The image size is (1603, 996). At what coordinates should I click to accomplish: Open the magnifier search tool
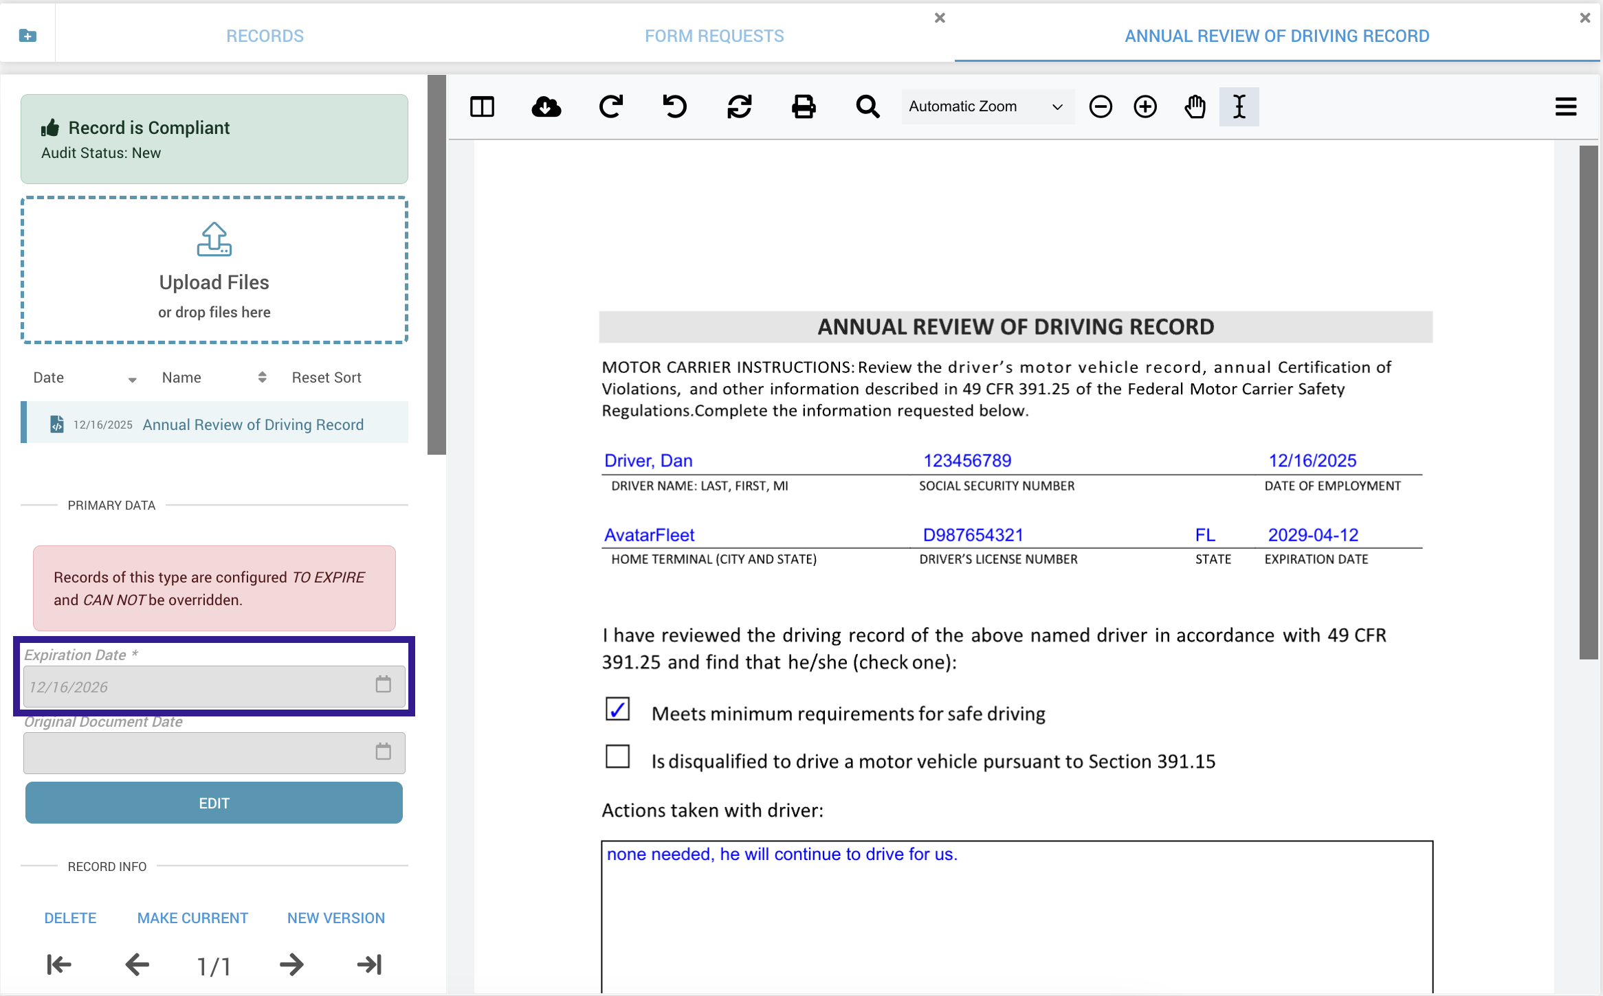coord(867,106)
